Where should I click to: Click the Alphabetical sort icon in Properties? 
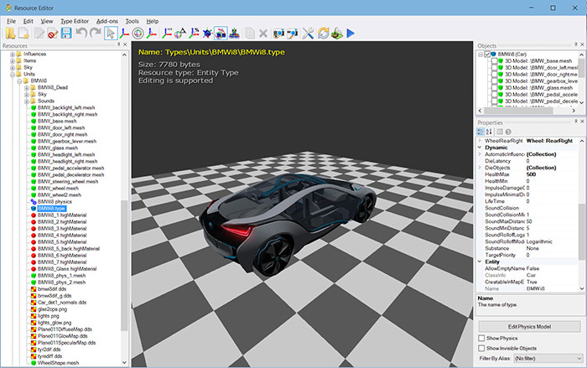(489, 132)
